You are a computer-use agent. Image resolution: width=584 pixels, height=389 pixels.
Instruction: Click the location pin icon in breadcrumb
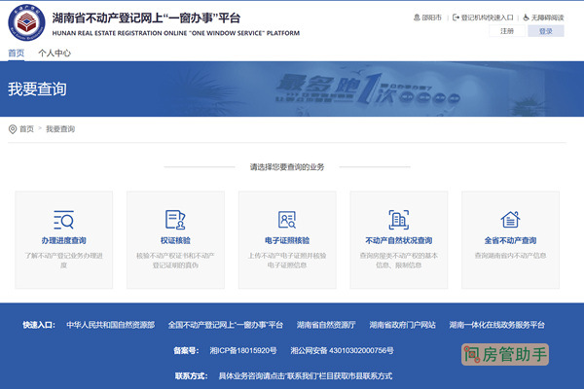13,129
